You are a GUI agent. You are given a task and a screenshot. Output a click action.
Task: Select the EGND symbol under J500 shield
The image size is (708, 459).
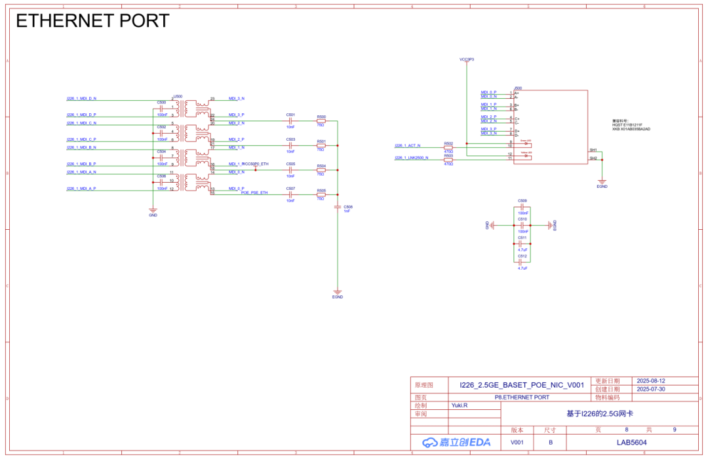coord(602,182)
